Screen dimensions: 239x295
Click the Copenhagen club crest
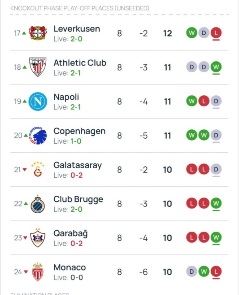coord(38,135)
